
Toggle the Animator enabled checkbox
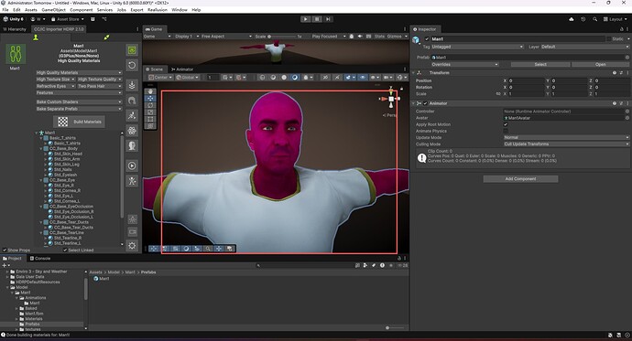click(425, 103)
